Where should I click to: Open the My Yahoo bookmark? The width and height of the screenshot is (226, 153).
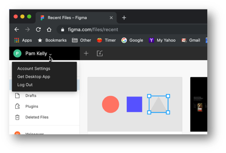[162, 40]
